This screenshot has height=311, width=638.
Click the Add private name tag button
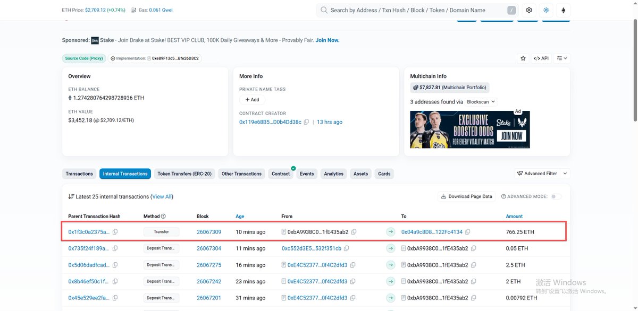pos(252,100)
